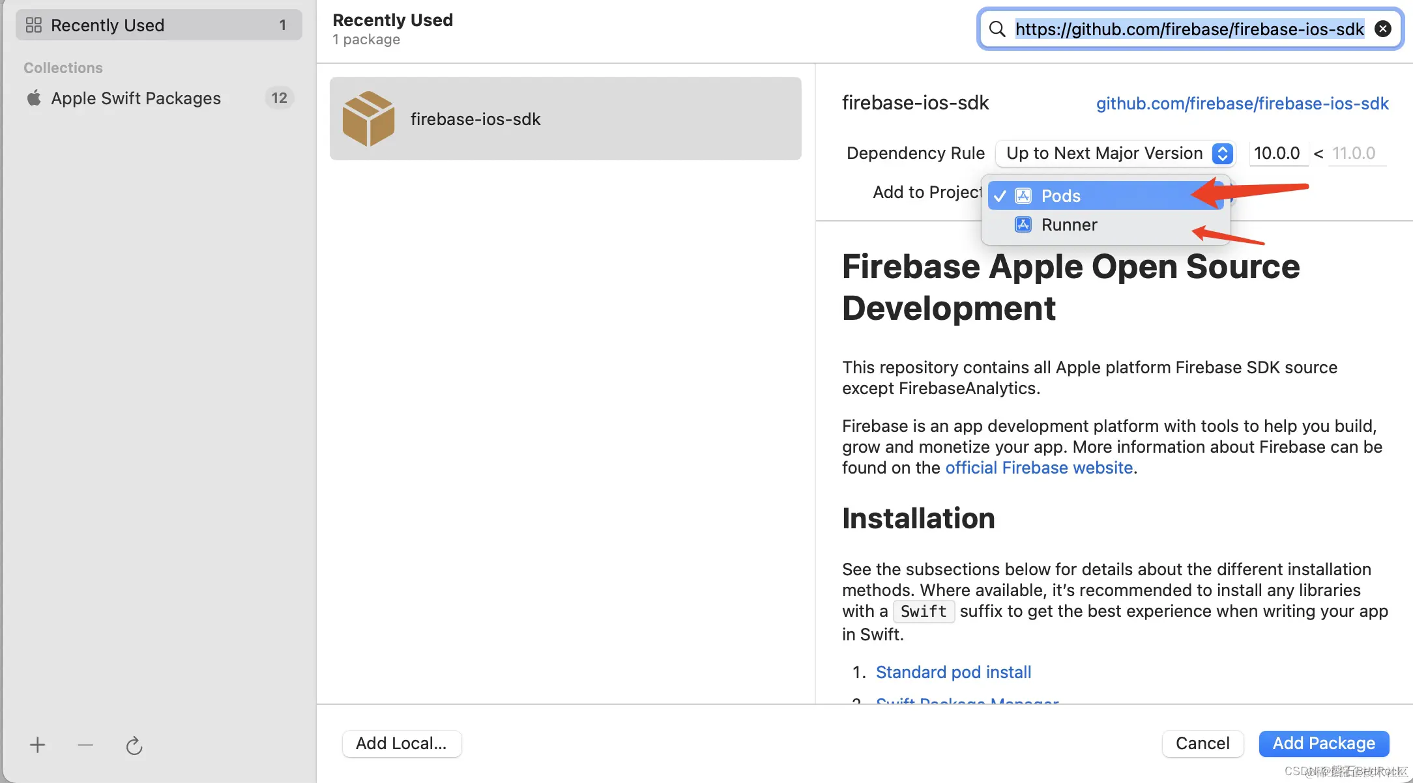Screen dimensions: 1413x783
Task: Select Apple Swift Packages collection
Action: click(136, 98)
